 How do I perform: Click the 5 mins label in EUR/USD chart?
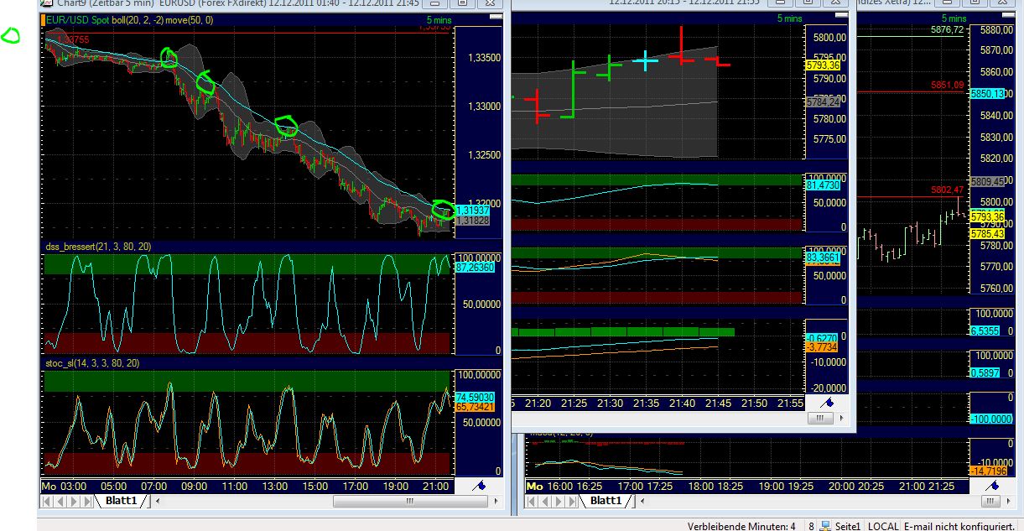pos(439,20)
